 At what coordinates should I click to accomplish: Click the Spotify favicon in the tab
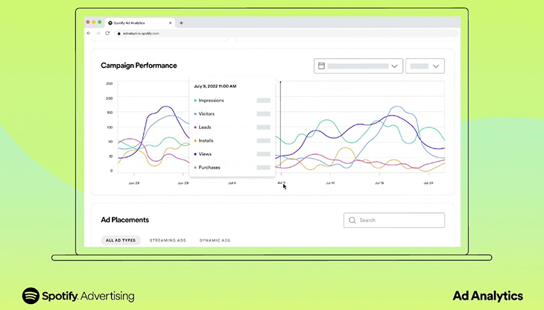pos(110,23)
